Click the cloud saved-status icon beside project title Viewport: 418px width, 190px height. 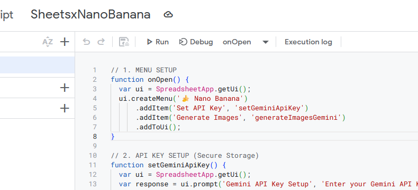[168, 15]
